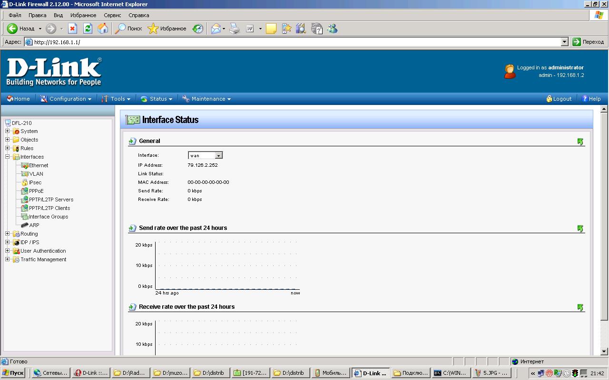609x380 pixels.
Task: Click the IPsec lock icon
Action: 25,182
